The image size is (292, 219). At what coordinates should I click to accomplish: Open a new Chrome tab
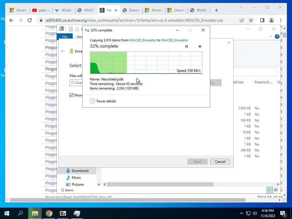point(216,10)
